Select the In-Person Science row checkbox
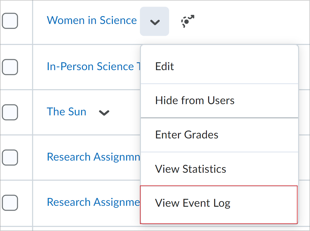Image resolution: width=310 pixels, height=231 pixels. (10, 67)
